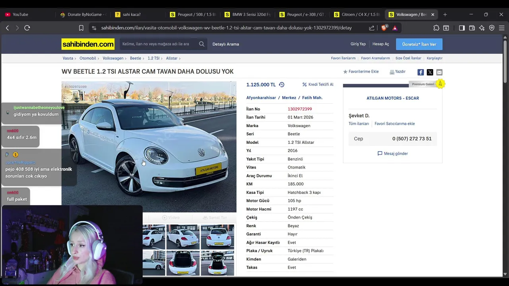Open Leo AI sparkle icon
This screenshot has height=286, width=509.
pyautogui.click(x=482, y=28)
